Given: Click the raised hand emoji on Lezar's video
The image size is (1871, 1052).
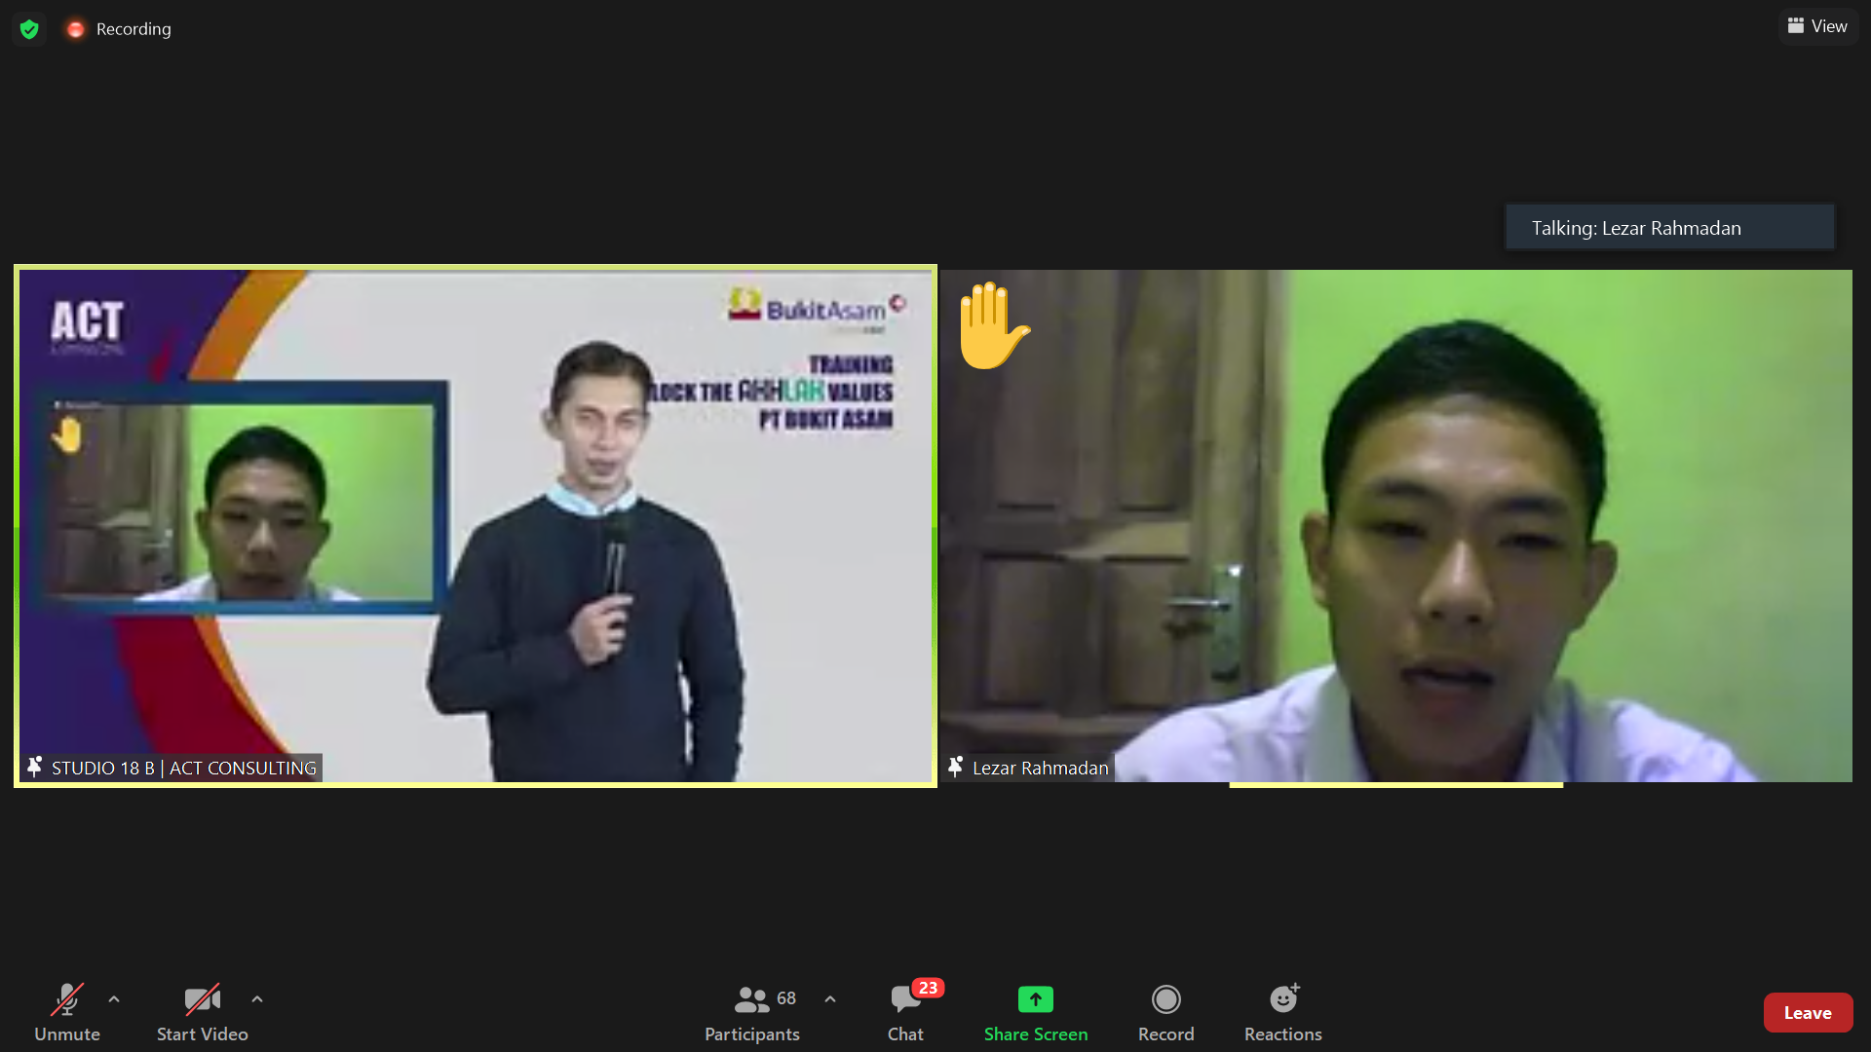Looking at the screenshot, I should point(992,326).
